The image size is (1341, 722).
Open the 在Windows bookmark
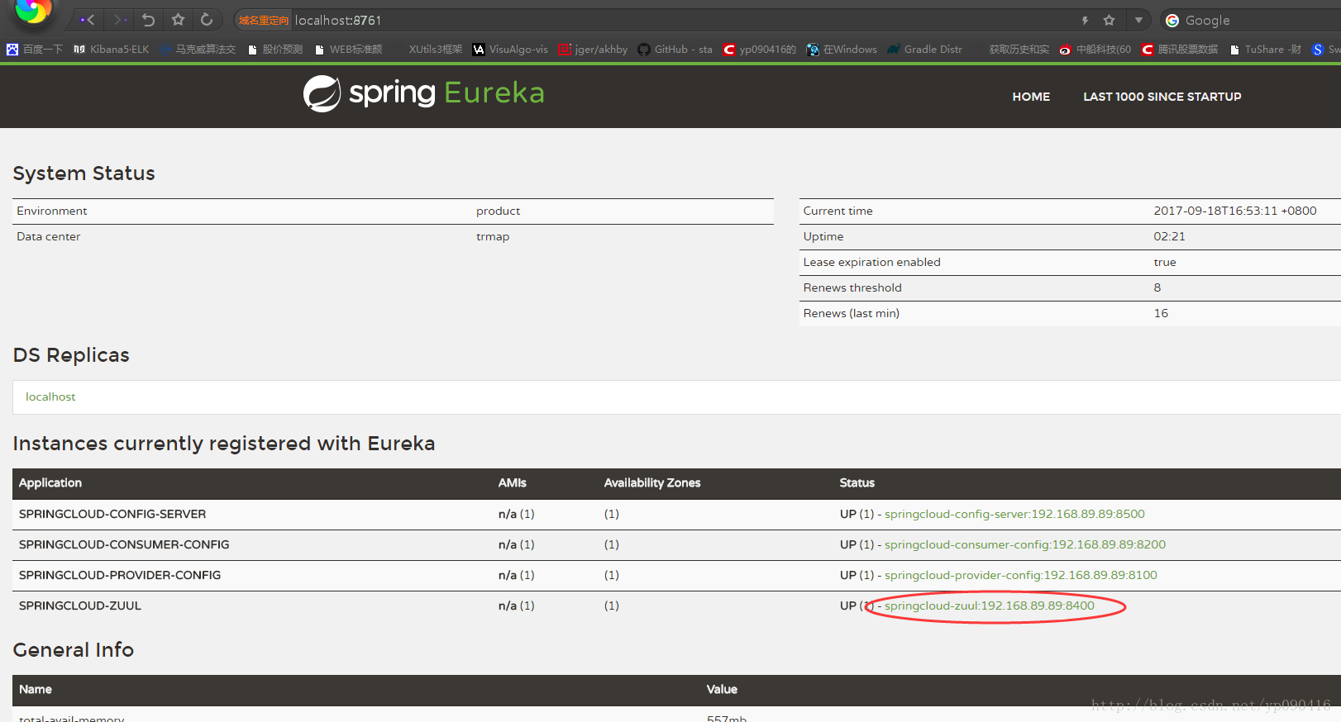coord(842,50)
